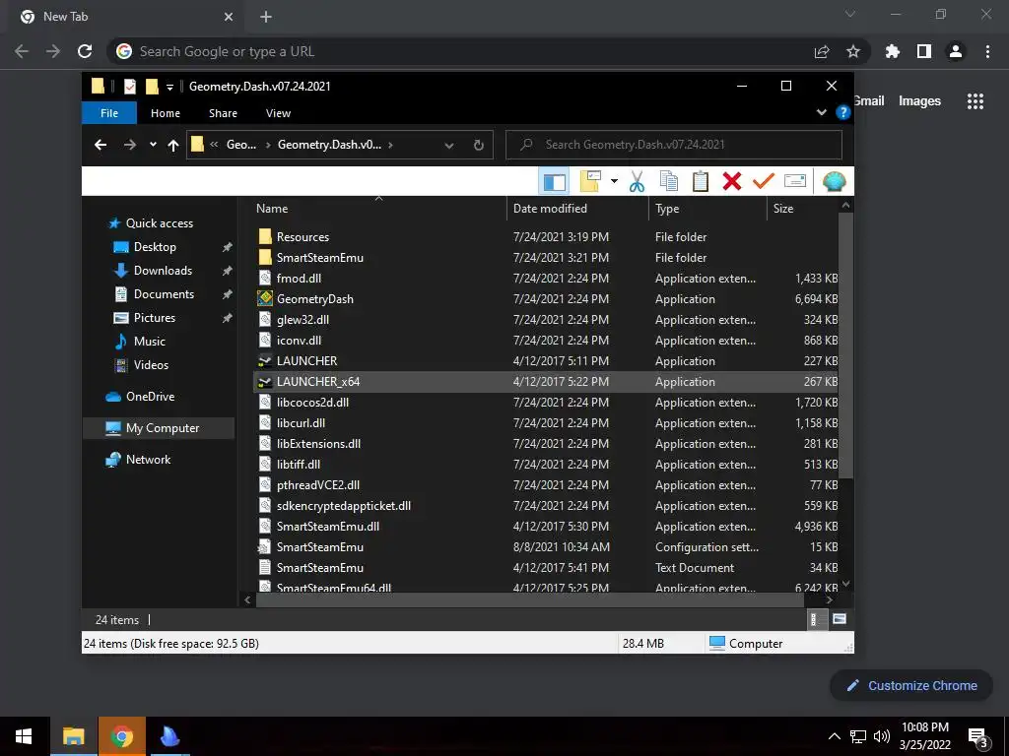1009x756 pixels.
Task: Click the Geo... breadcrumb in address bar
Action: [x=241, y=145]
